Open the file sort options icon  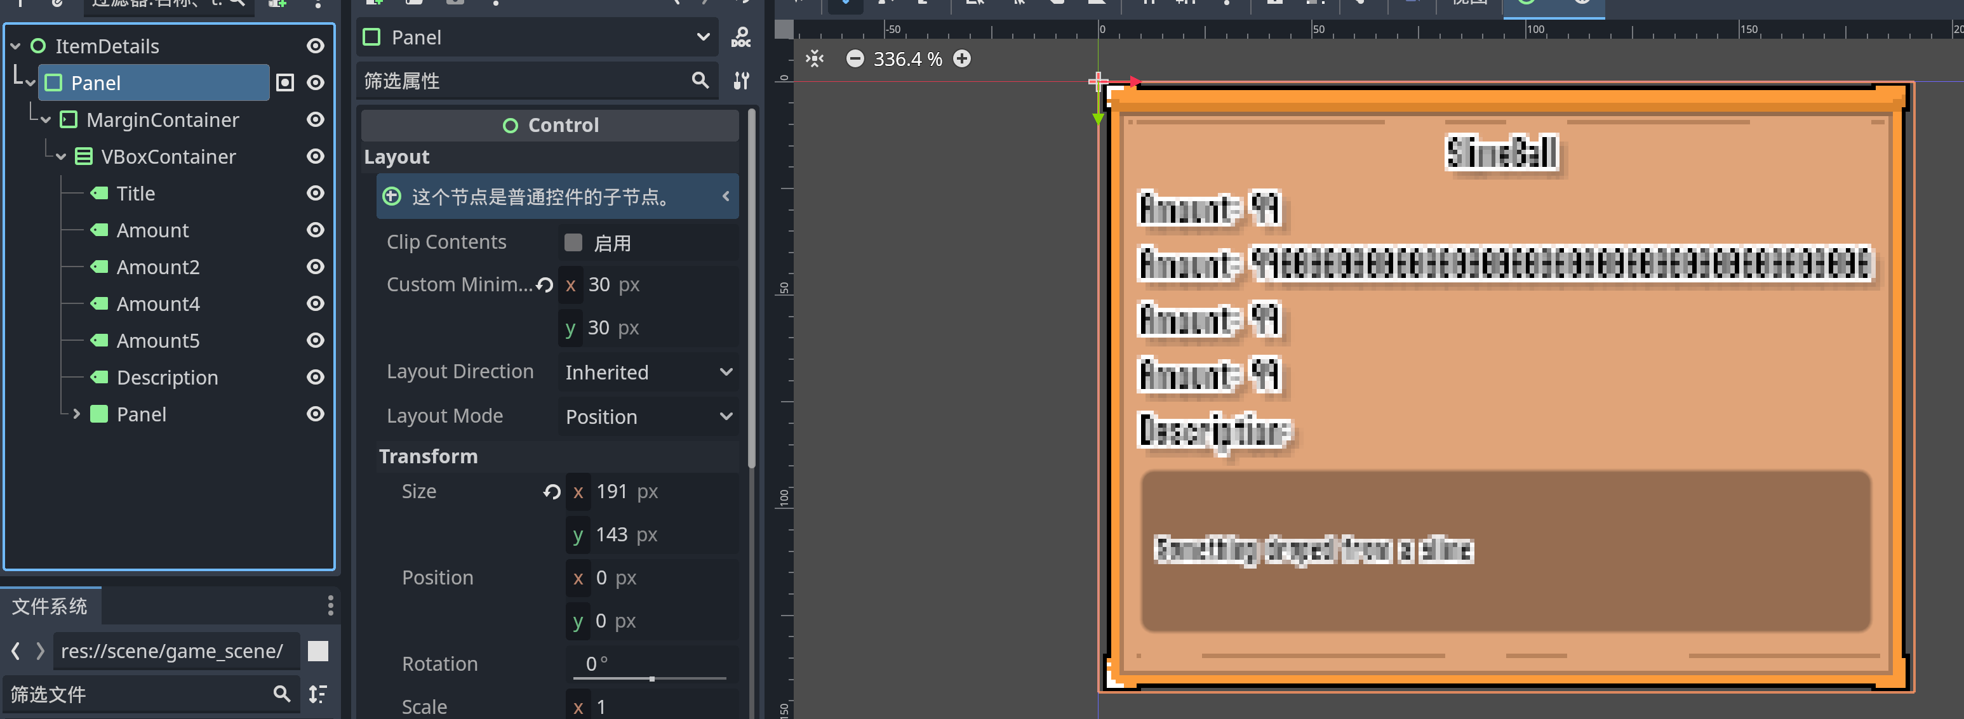(318, 693)
